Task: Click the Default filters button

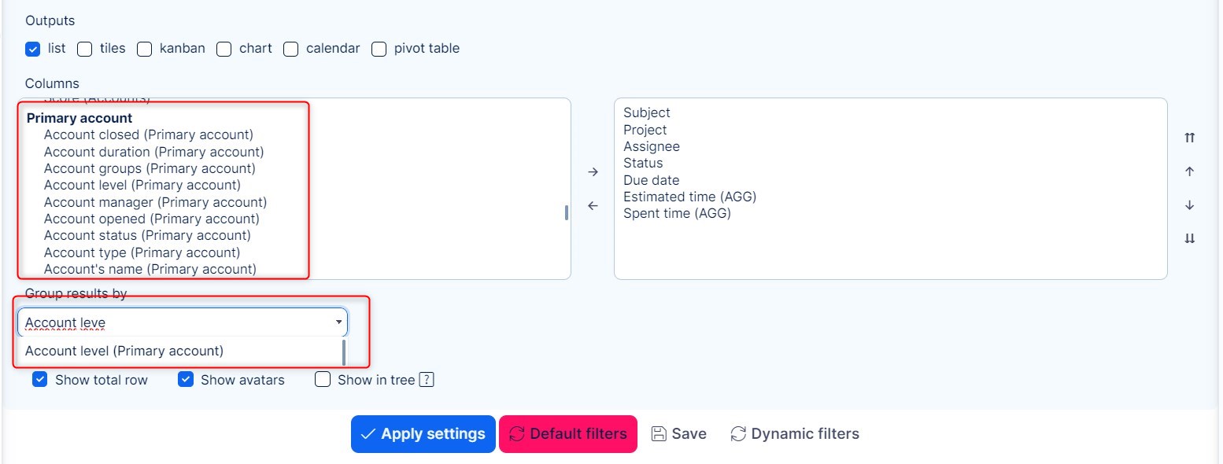Action: pyautogui.click(x=567, y=434)
